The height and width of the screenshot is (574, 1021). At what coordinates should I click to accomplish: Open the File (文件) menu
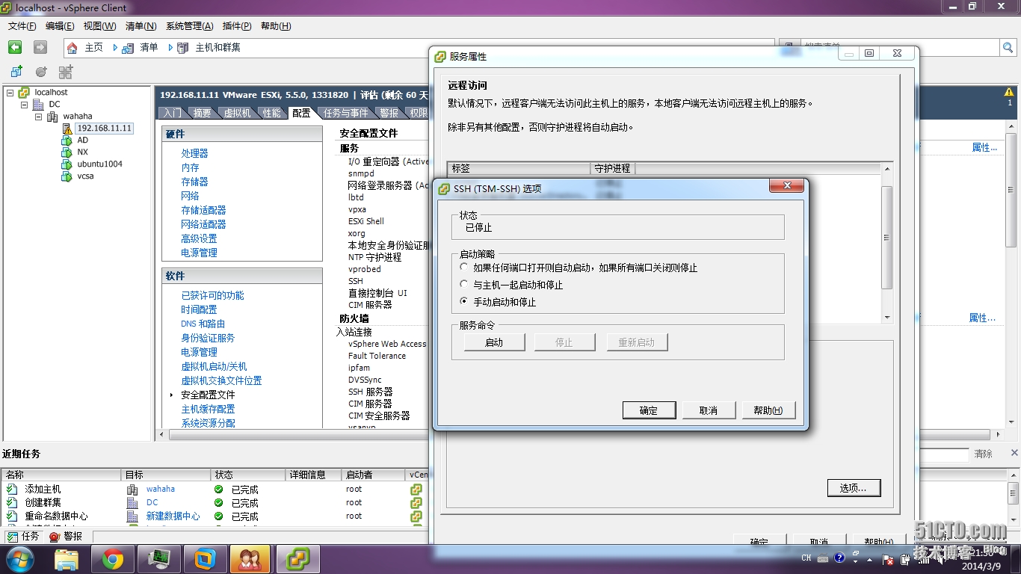coord(22,26)
